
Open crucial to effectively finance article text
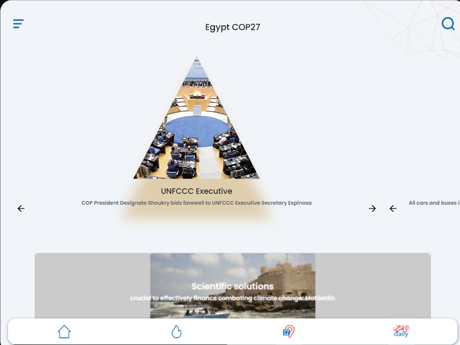click(232, 298)
